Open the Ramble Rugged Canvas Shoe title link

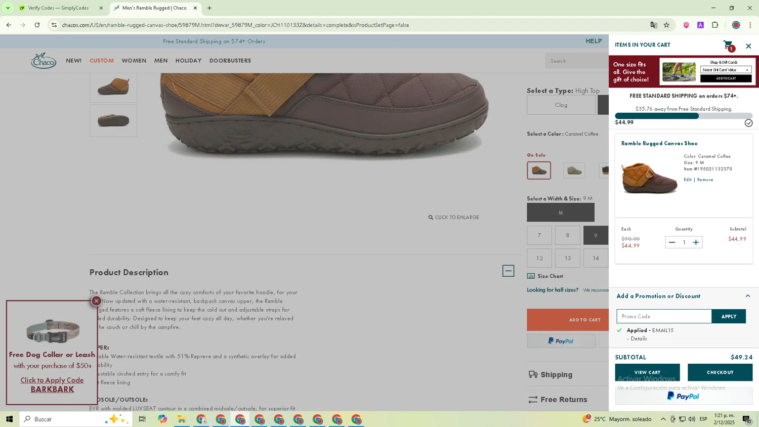tap(659, 143)
